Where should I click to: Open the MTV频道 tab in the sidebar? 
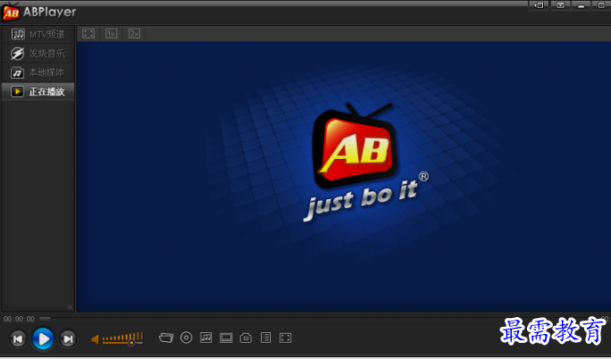point(38,34)
